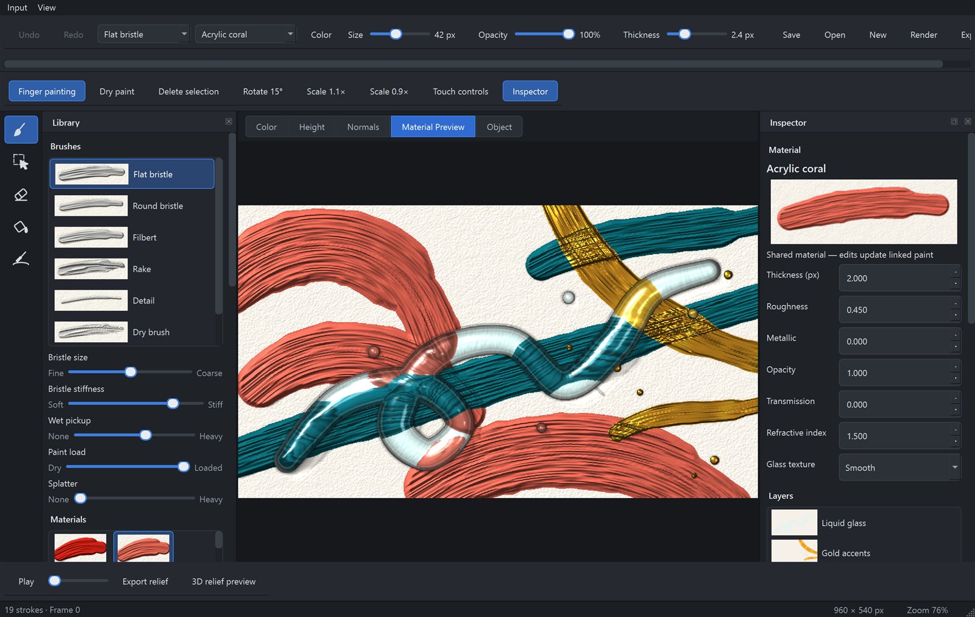The height and width of the screenshot is (617, 975).
Task: Increase the Metallic value
Action: pyautogui.click(x=955, y=335)
